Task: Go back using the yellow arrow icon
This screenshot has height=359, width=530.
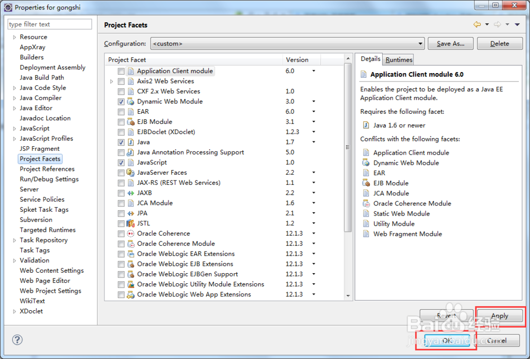Action: (x=477, y=24)
